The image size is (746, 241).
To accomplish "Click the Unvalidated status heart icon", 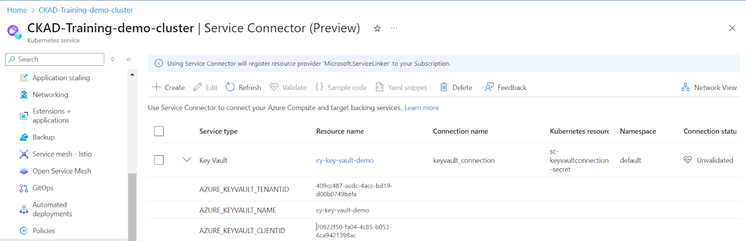I will pos(688,160).
